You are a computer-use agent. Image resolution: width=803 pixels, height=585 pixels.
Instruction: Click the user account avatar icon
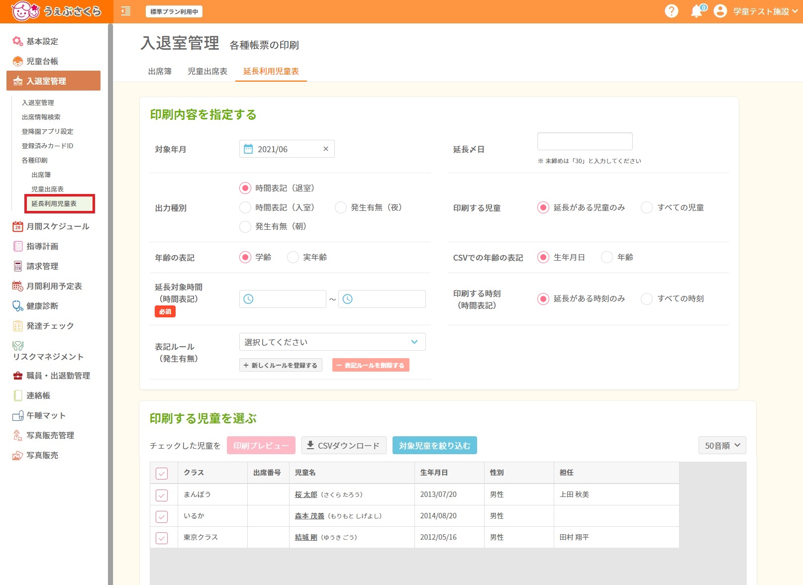coord(720,11)
